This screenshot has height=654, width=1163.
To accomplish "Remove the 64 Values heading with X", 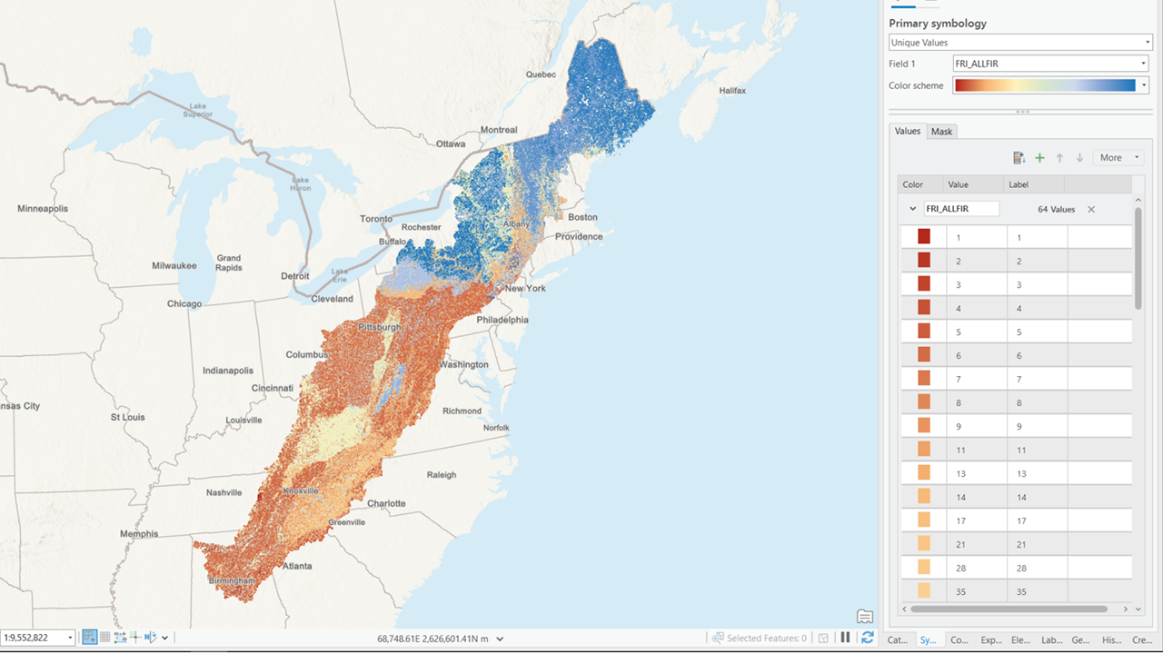I will [1089, 209].
